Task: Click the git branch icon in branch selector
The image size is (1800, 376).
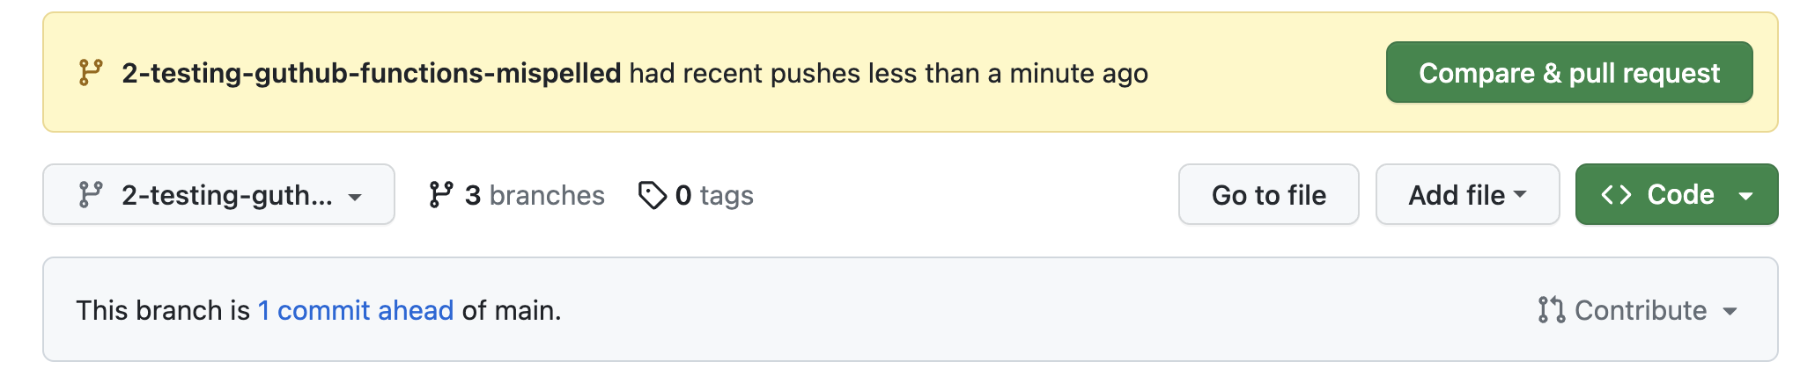Action: click(91, 194)
